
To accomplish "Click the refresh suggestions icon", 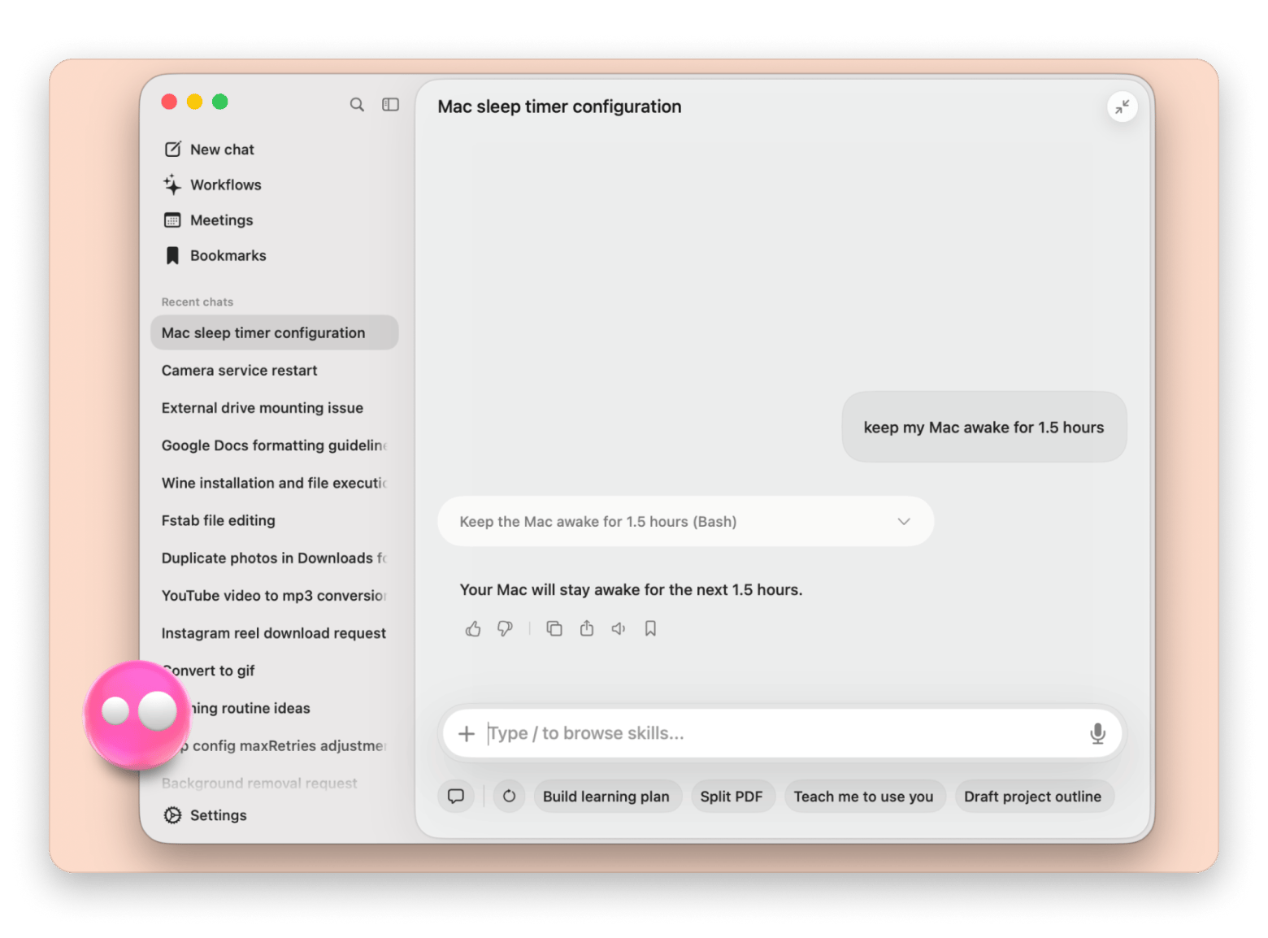I will 509,797.
